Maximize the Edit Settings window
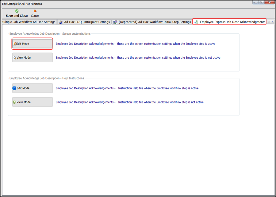 click(x=262, y=2)
